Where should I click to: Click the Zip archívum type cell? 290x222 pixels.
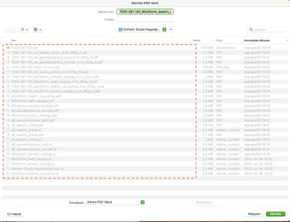coord(226,48)
